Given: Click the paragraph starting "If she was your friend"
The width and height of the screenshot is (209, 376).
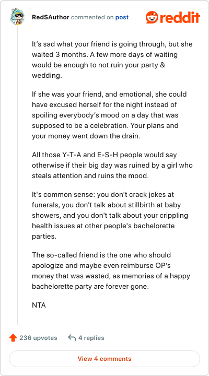Looking at the screenshot, I should (109, 115).
